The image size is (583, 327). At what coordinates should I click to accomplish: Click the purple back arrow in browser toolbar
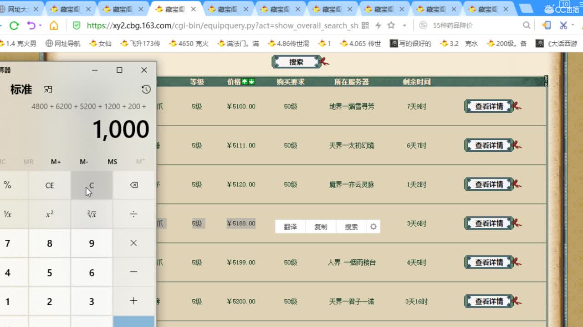[x=31, y=26]
